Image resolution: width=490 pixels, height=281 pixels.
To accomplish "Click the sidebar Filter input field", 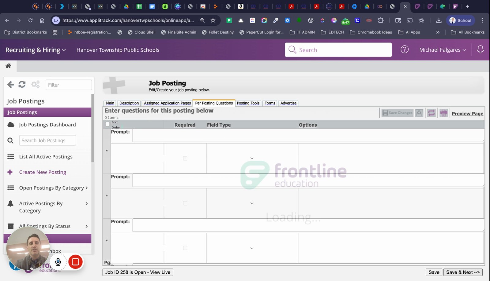I will click(69, 85).
